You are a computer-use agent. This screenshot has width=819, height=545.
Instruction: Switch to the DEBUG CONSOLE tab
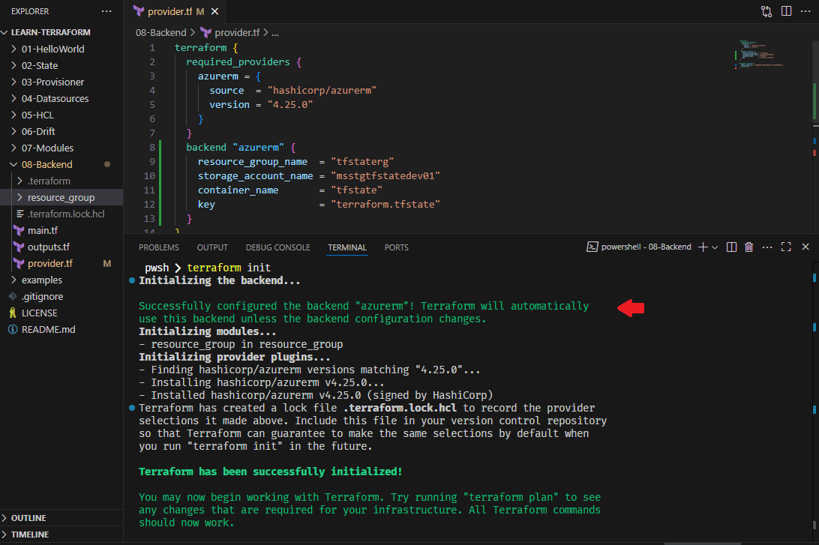coord(277,247)
